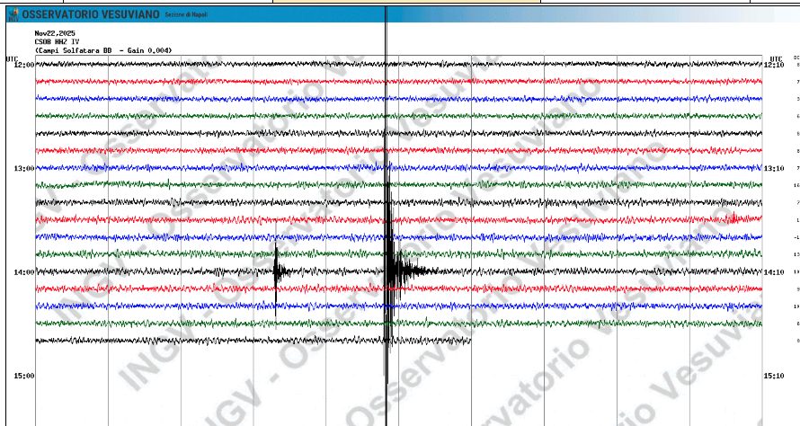Select the date text Nov22,2025
800x426 pixels.
pyautogui.click(x=55, y=33)
